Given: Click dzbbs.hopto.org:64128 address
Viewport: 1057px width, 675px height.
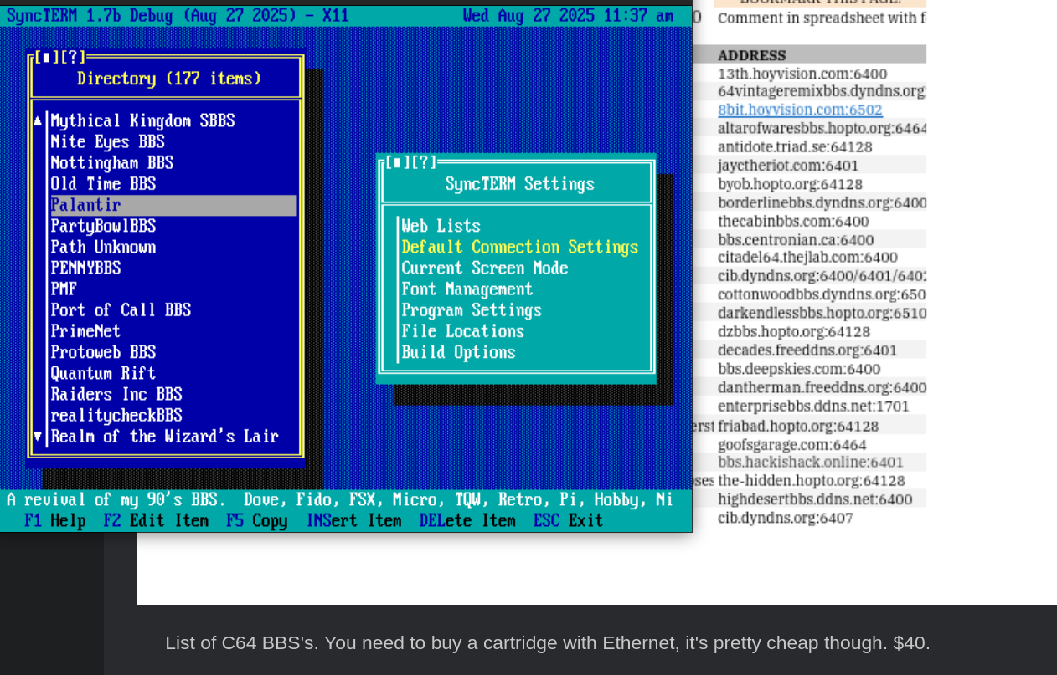Looking at the screenshot, I should 794,331.
